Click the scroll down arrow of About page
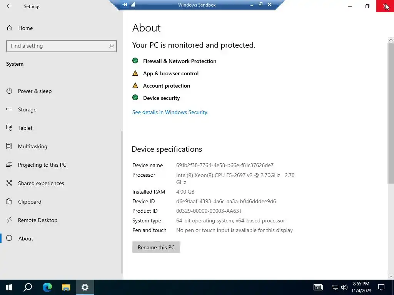 click(391, 277)
